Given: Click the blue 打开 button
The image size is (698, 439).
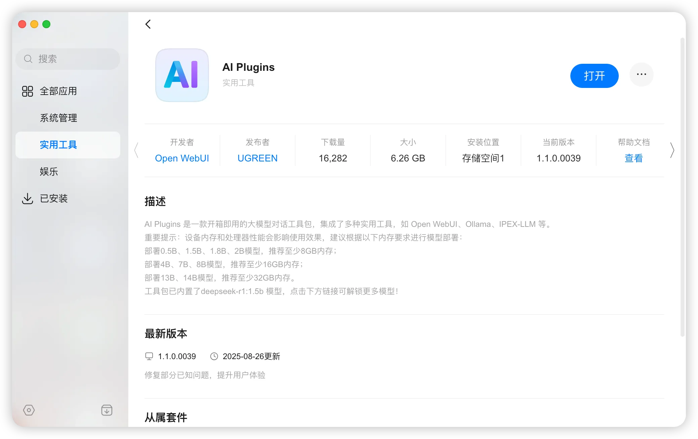Looking at the screenshot, I should tap(594, 76).
